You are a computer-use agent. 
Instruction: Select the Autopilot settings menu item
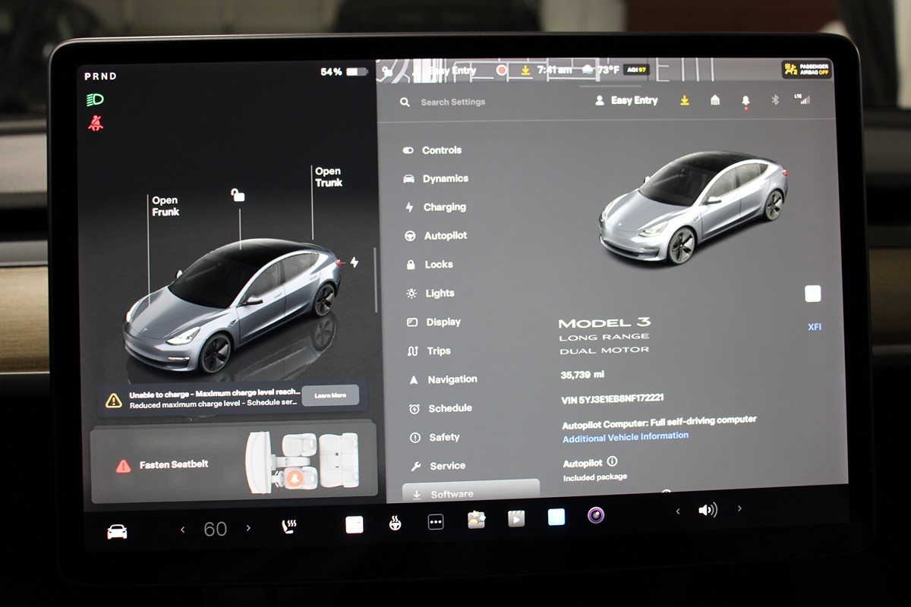[445, 236]
